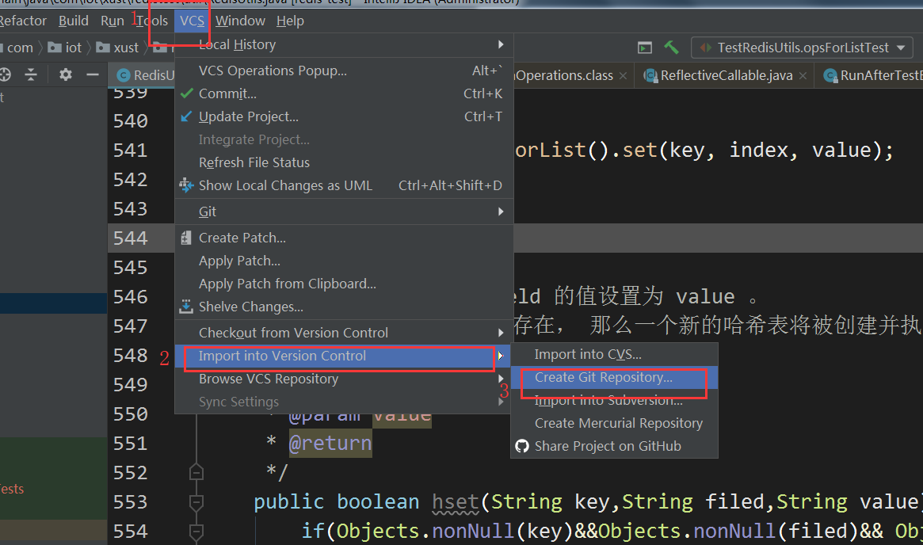Open the Window menu
This screenshot has width=923, height=545.
[240, 21]
